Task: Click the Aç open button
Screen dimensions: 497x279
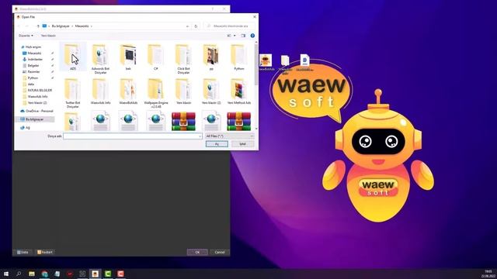Action: click(x=217, y=144)
